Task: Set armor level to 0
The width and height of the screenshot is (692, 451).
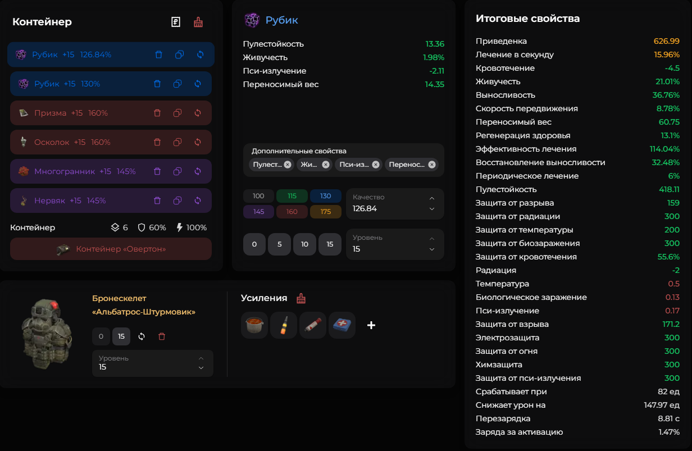Action: tap(101, 336)
